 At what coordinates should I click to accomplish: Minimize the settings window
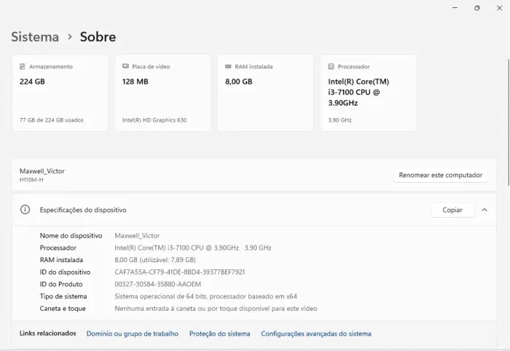pyautogui.click(x=455, y=8)
